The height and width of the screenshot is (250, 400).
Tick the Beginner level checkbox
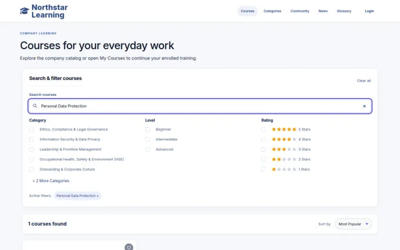pyautogui.click(x=147, y=130)
